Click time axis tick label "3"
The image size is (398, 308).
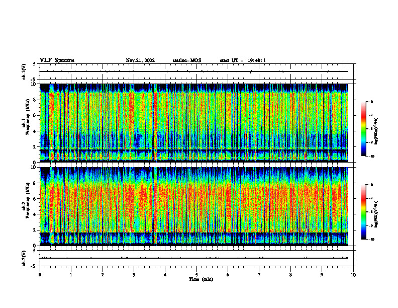(134, 275)
